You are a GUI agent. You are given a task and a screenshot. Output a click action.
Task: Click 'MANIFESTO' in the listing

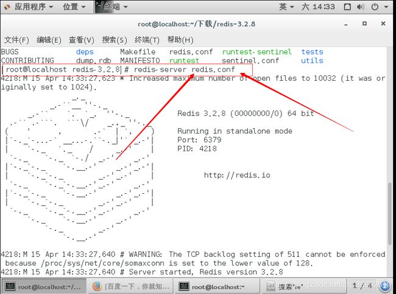(140, 61)
